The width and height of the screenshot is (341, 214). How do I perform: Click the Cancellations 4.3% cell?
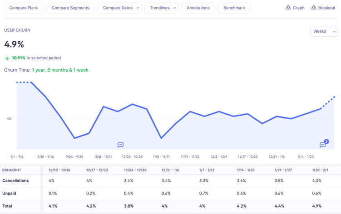coord(316,181)
